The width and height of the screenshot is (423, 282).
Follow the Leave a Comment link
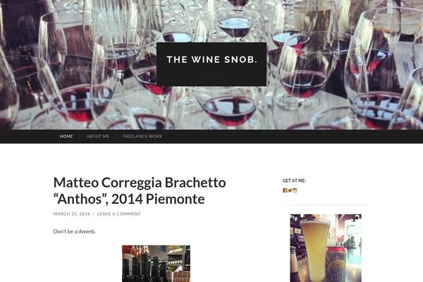[118, 214]
